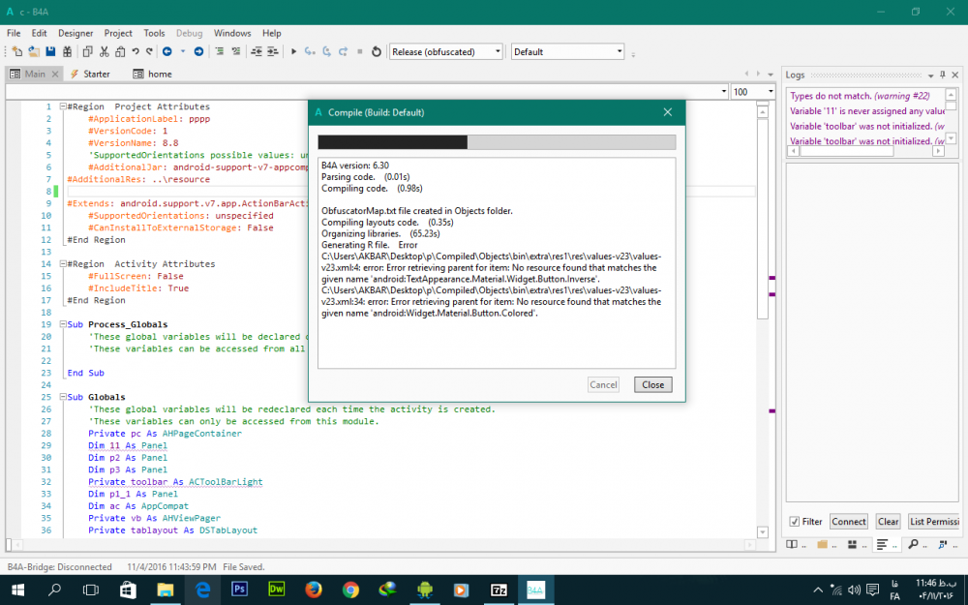This screenshot has width=968, height=605.
Task: Open Firefox from the Windows taskbar
Action: click(x=313, y=589)
